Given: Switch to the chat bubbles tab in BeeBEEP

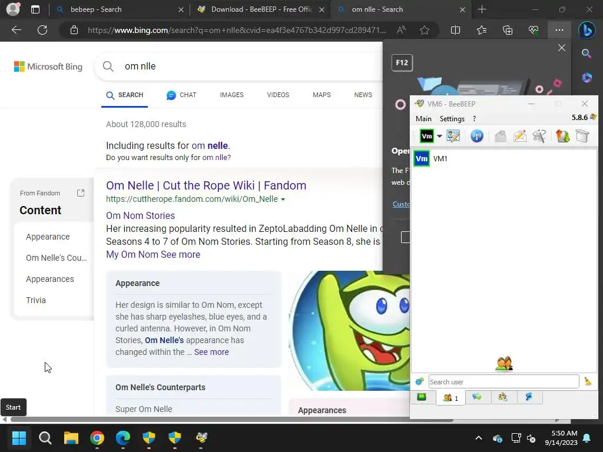Looking at the screenshot, I should click(x=477, y=397).
